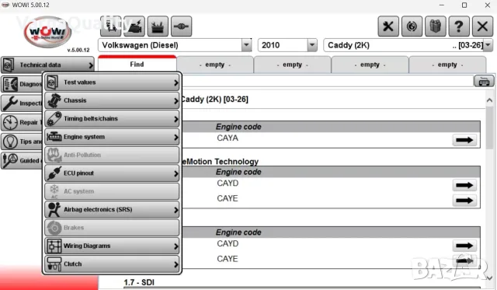Click the Test values gauge icon
Image resolution: width=497 pixels, height=290 pixels.
pos(53,82)
